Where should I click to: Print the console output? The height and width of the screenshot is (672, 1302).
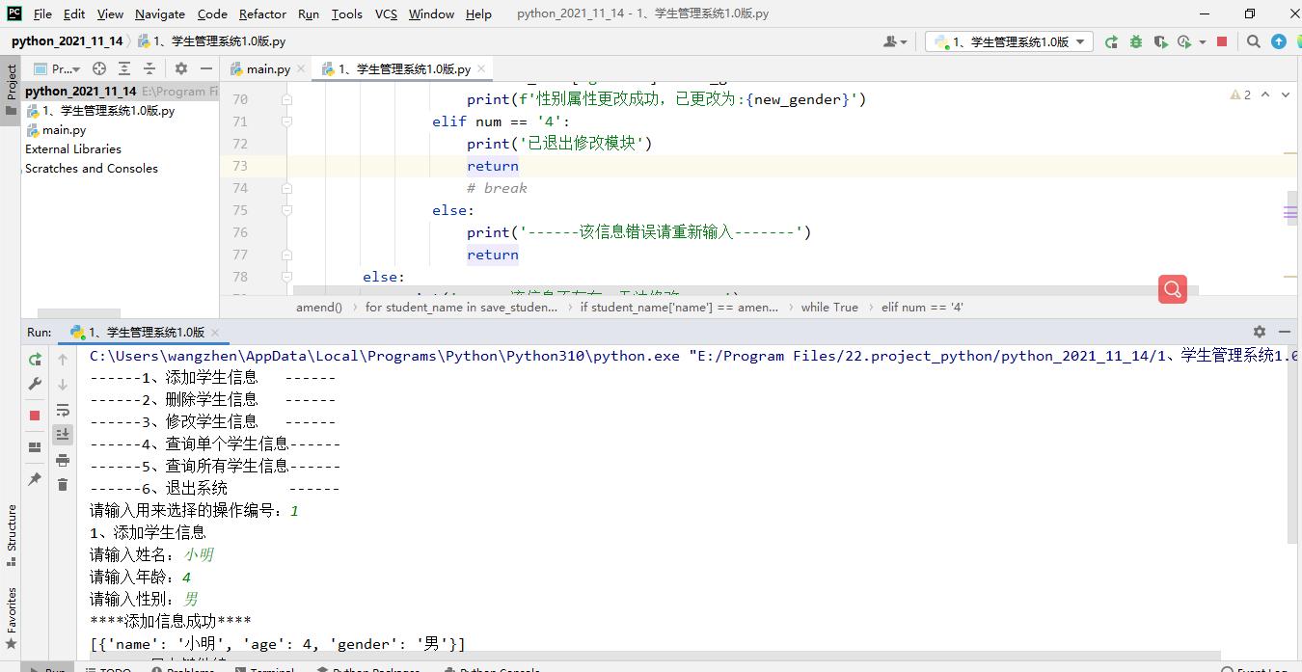coord(63,460)
